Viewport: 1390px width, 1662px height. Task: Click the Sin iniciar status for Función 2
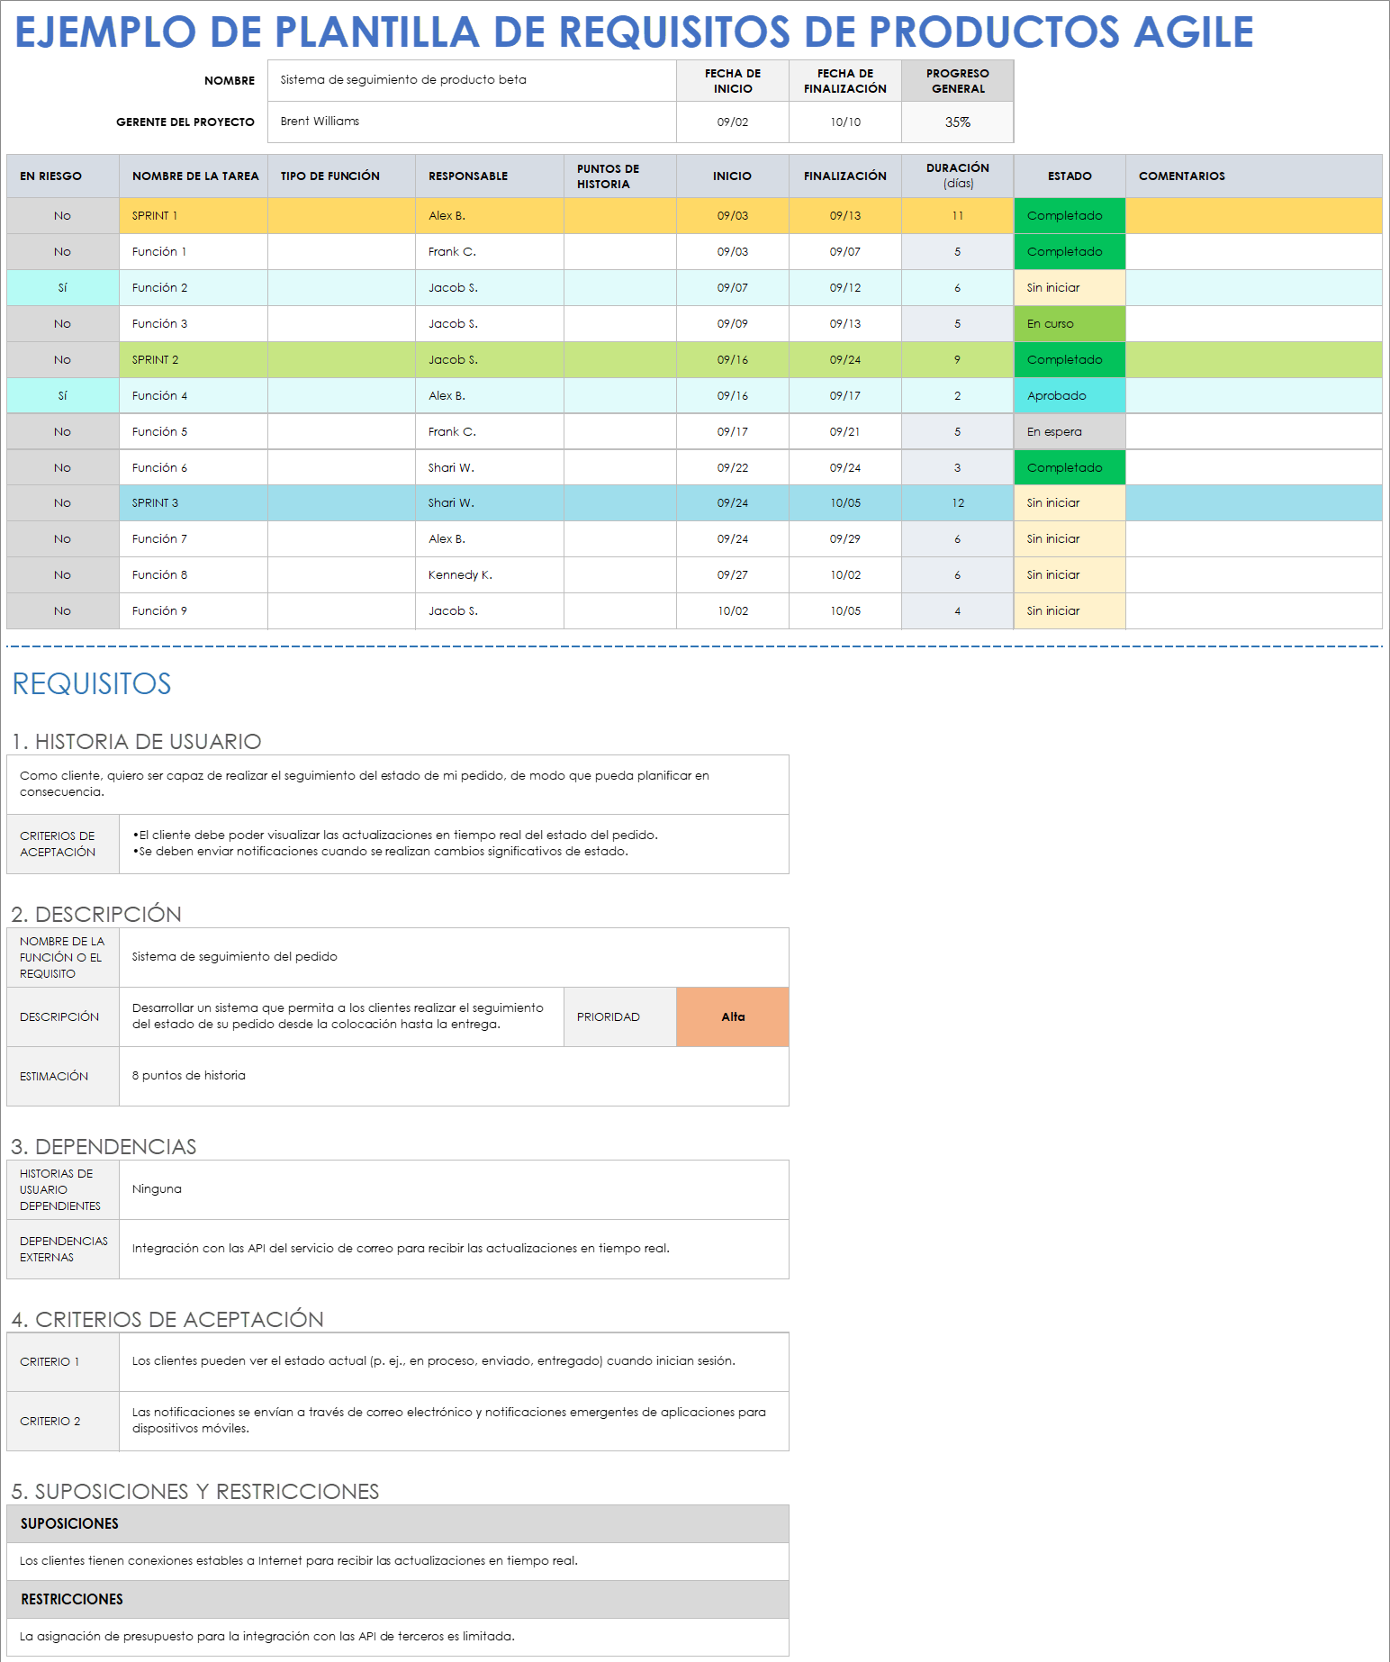(x=1070, y=288)
